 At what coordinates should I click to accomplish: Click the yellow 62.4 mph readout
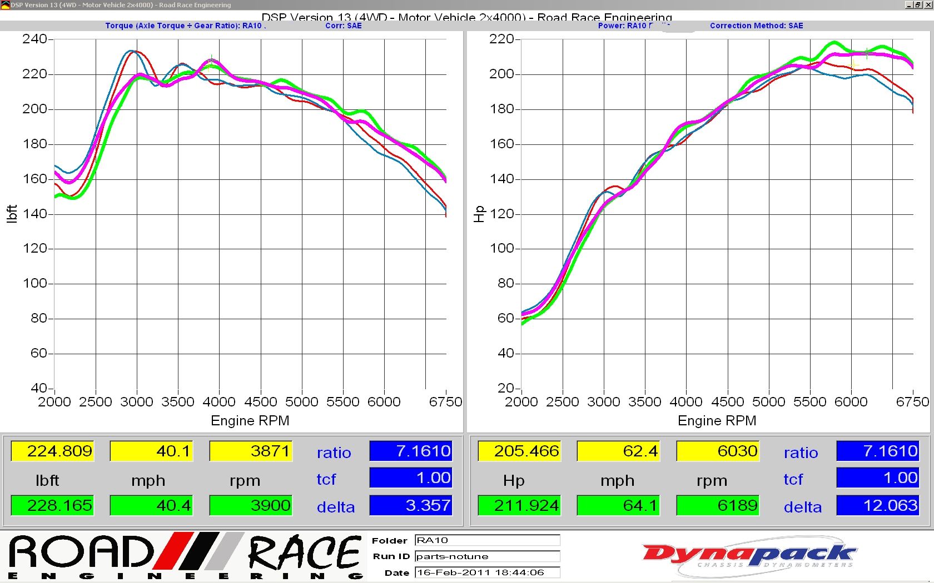[x=618, y=451]
